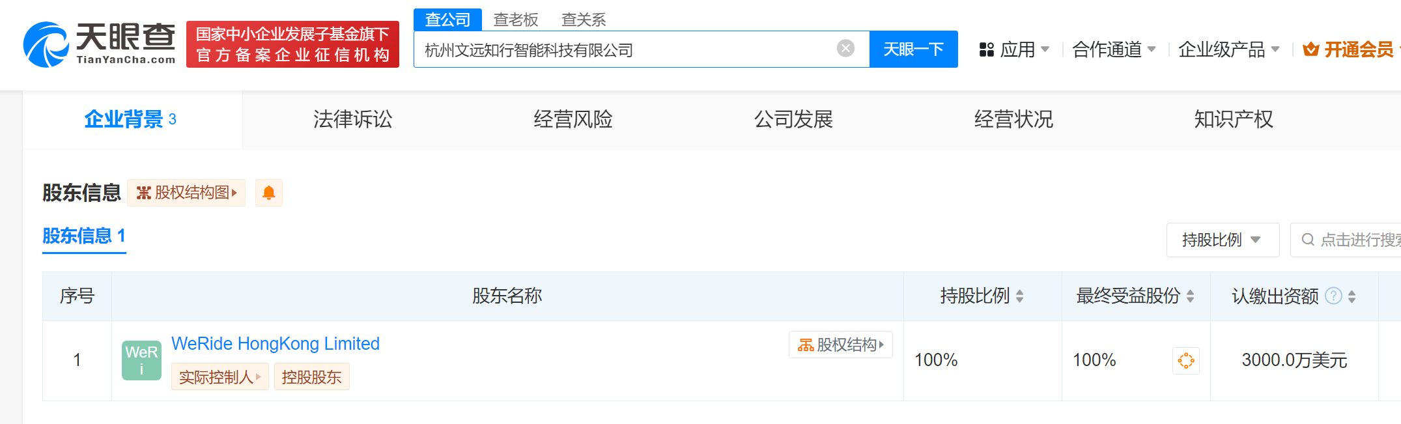Open the 股权结构图 equity chart
The image size is (1401, 424).
(x=186, y=193)
